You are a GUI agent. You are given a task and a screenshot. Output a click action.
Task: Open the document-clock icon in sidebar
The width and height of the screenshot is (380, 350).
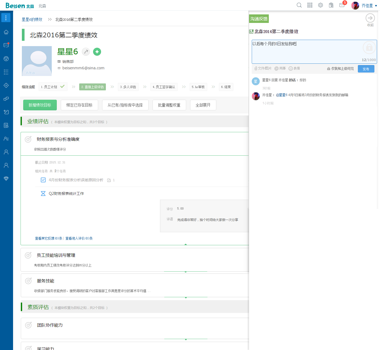pyautogui.click(x=6, y=125)
